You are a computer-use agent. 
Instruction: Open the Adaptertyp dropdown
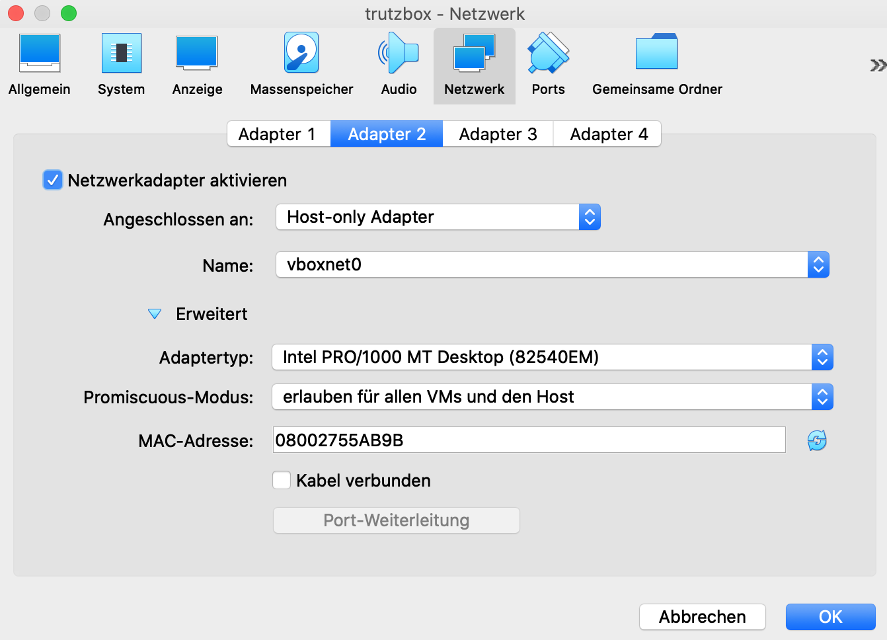[x=552, y=358]
